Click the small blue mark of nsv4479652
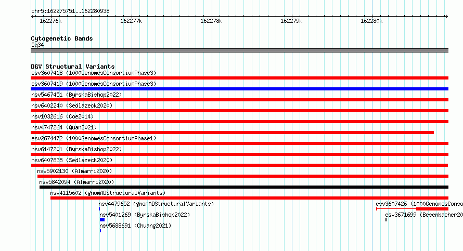463x251 pixels. tap(99, 209)
